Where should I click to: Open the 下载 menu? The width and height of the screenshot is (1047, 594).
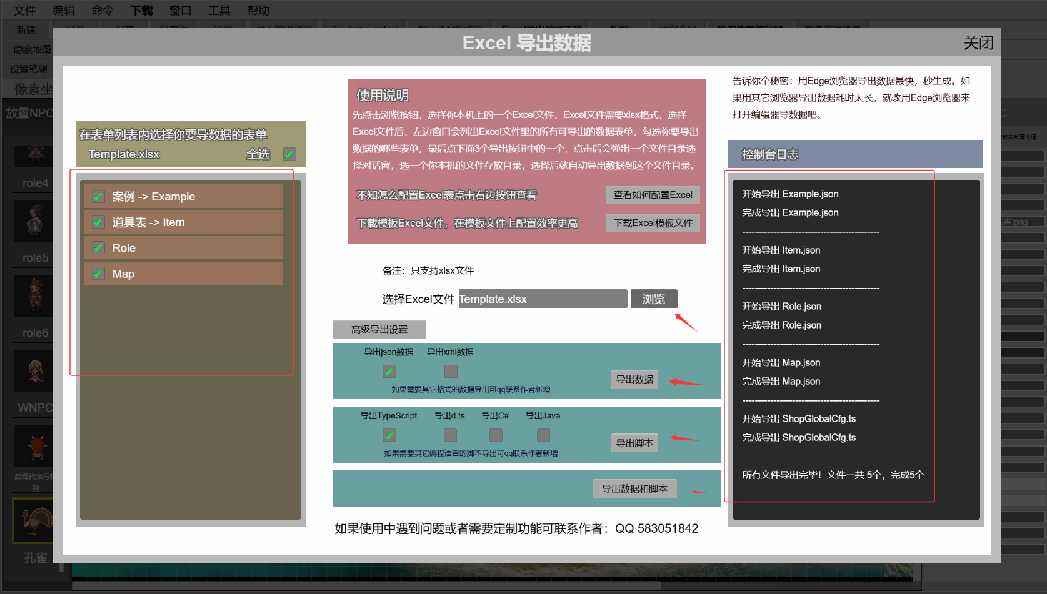tap(141, 10)
